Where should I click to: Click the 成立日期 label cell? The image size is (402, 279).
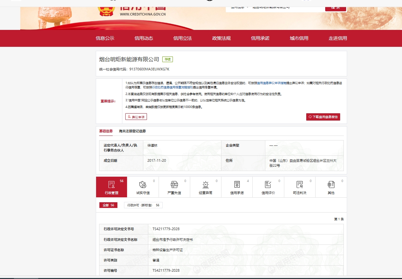coord(121,163)
